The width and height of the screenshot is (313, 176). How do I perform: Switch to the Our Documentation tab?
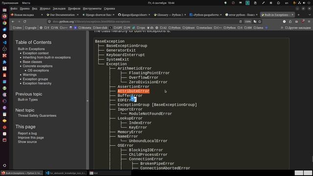tap(62, 15)
